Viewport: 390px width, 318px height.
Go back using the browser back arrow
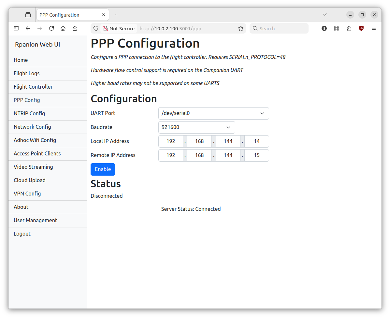point(28,28)
